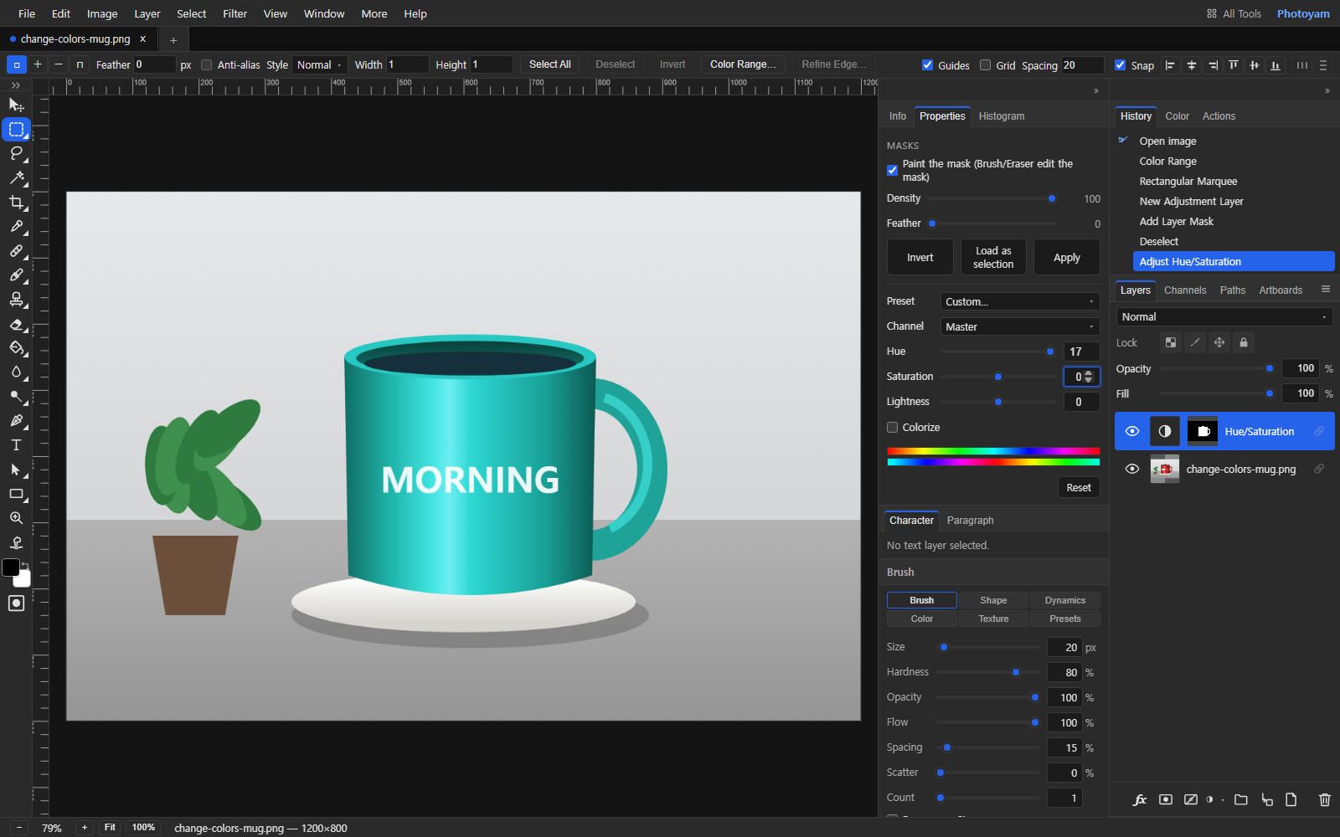The height and width of the screenshot is (837, 1340).
Task: Open the Layer menu
Action: tap(147, 13)
